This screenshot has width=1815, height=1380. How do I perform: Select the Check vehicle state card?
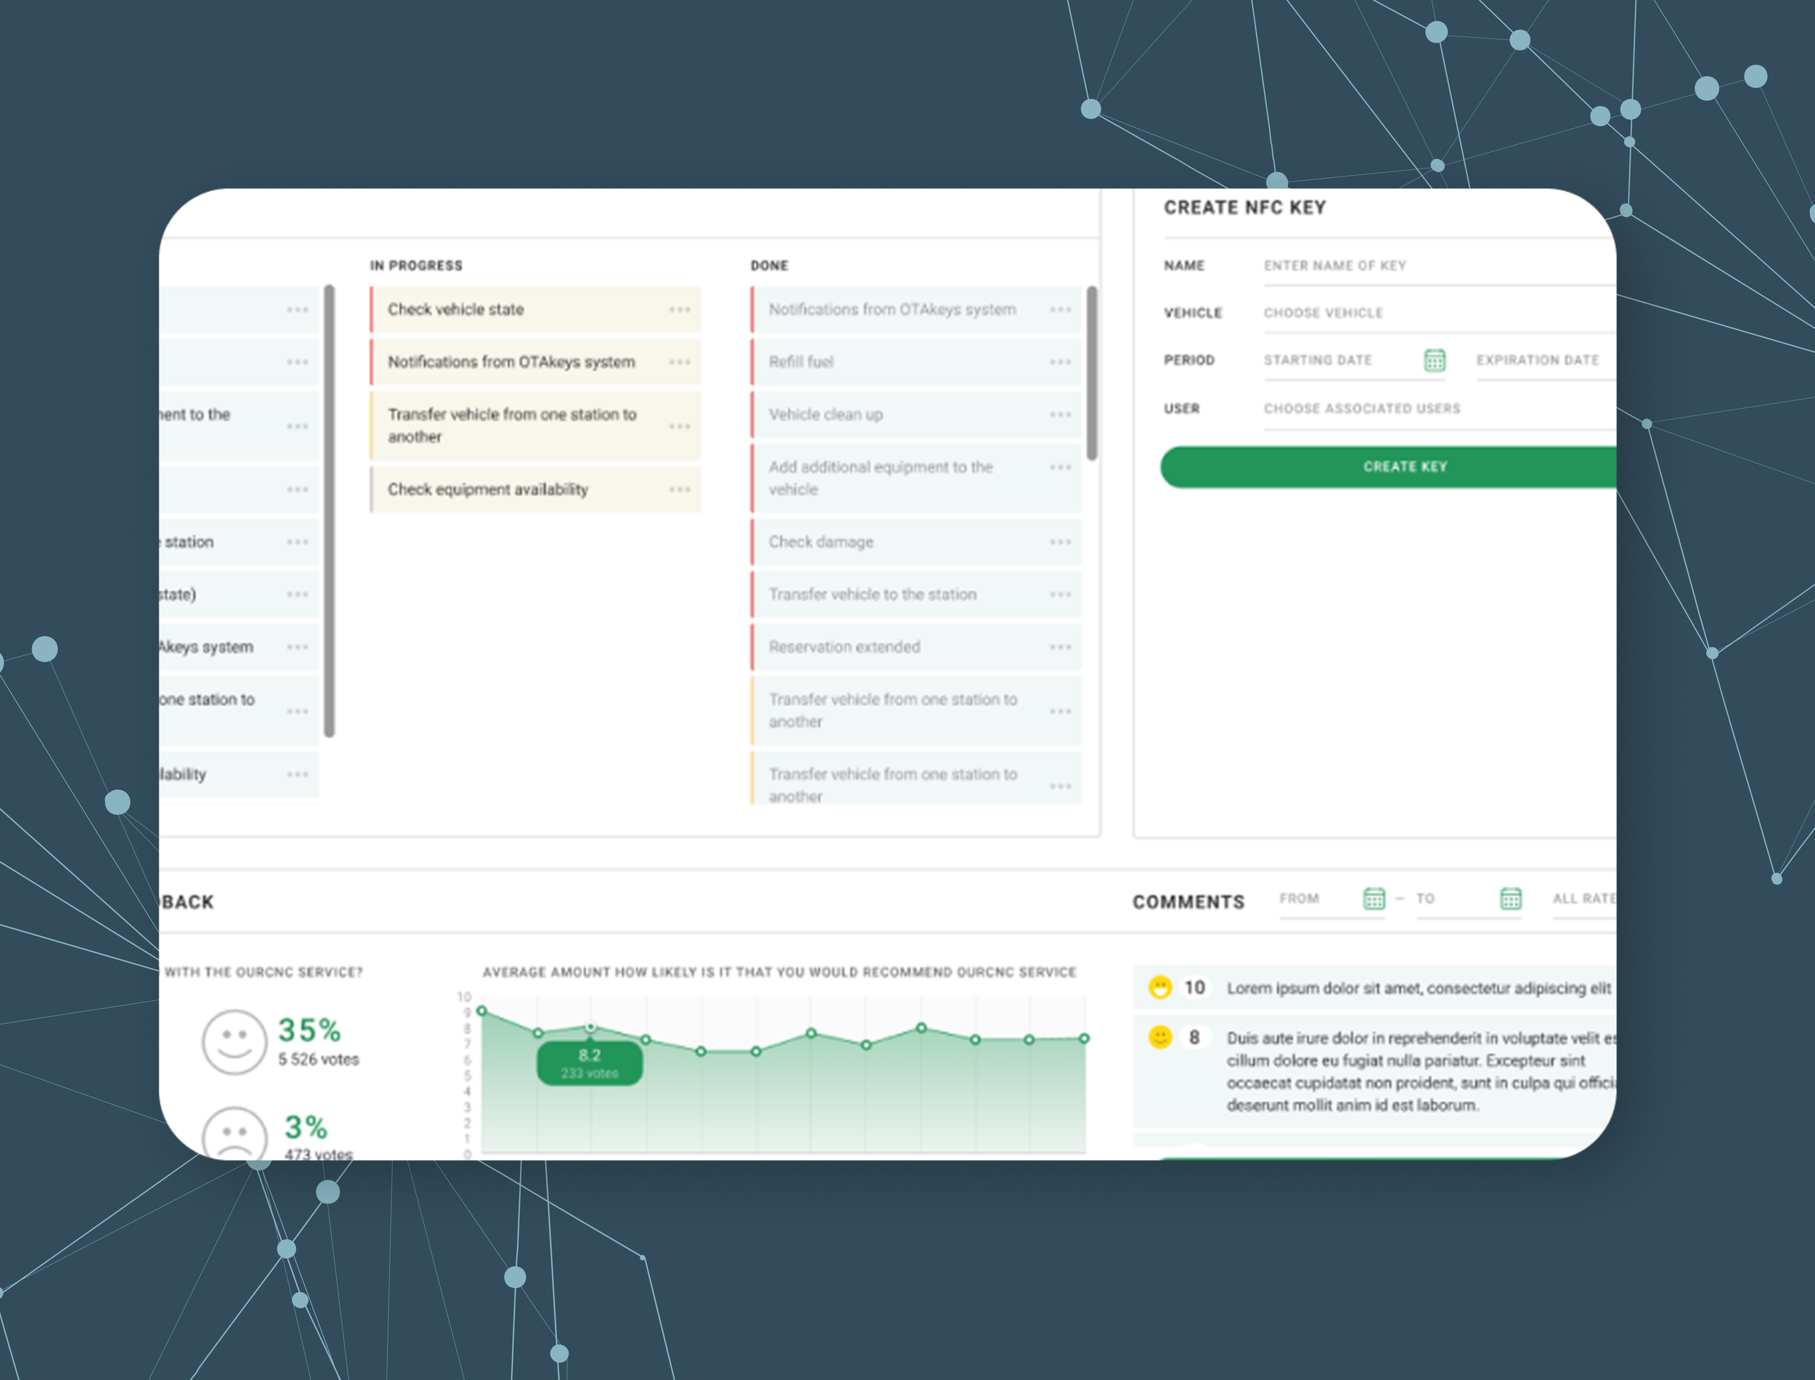coord(535,309)
